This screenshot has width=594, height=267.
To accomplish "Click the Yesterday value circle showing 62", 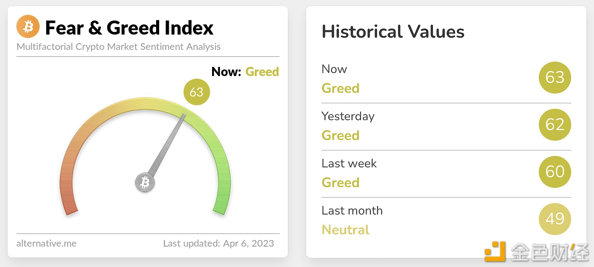I will coord(555,124).
